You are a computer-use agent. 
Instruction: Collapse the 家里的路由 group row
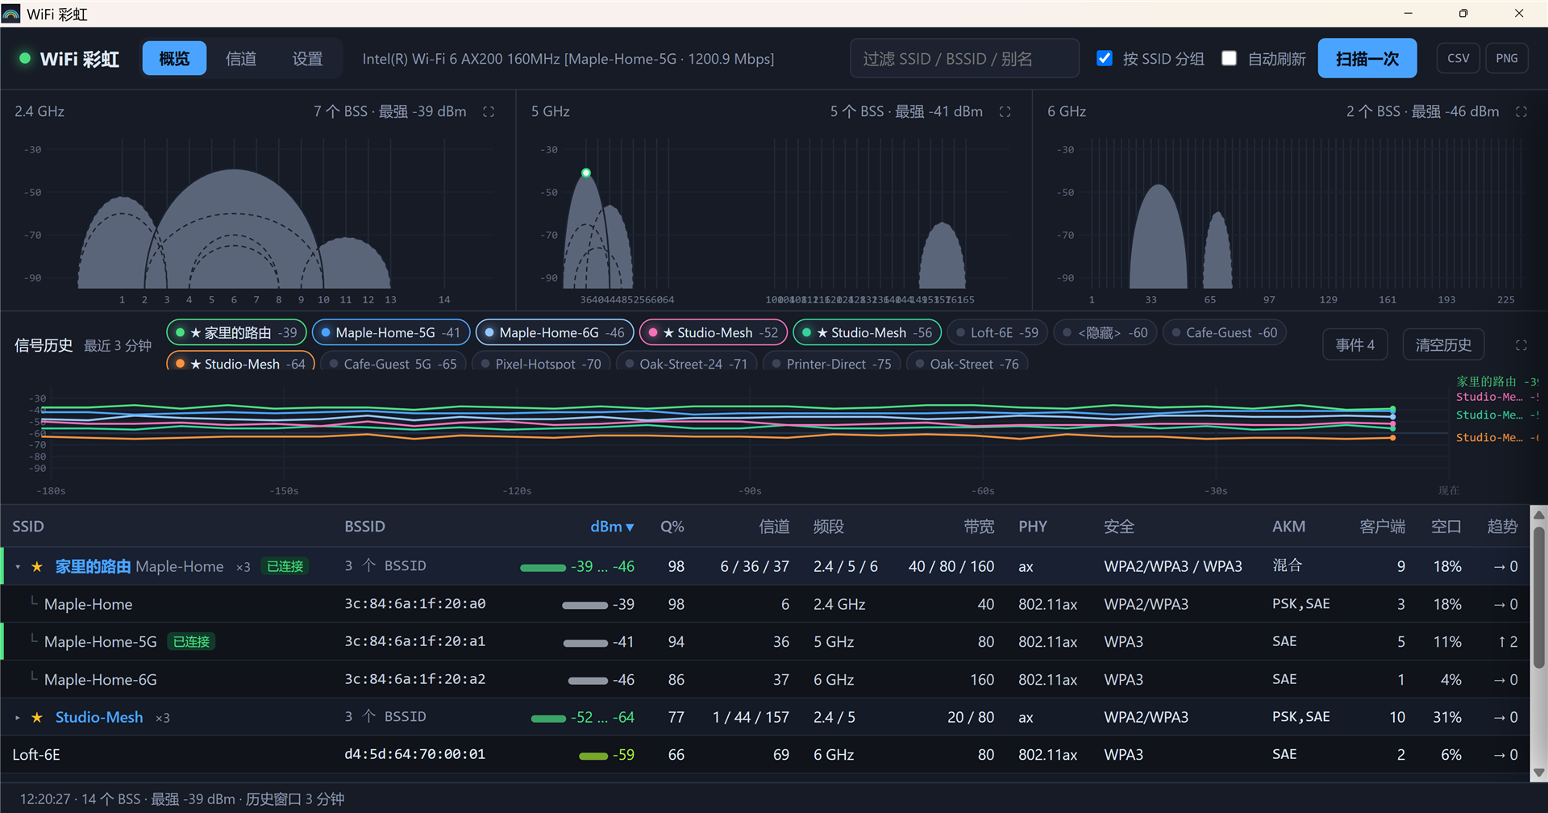[x=18, y=567]
